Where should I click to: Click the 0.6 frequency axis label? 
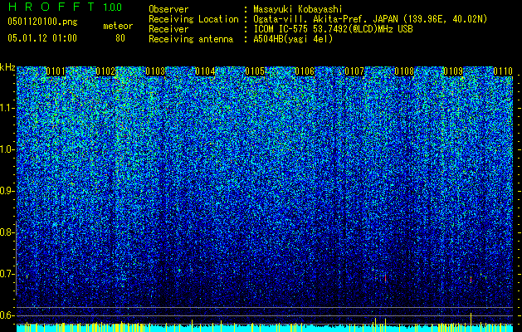click(x=7, y=315)
